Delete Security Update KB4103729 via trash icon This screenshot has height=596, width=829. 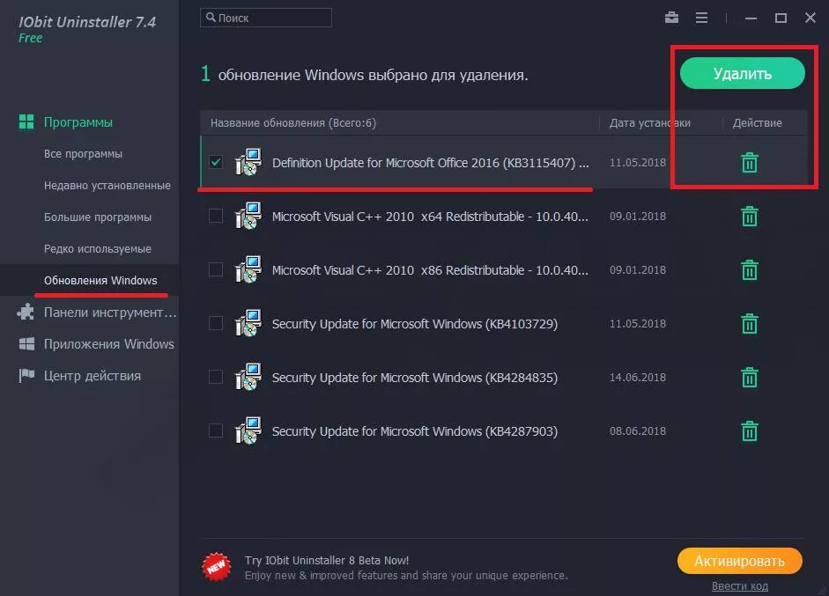(749, 323)
